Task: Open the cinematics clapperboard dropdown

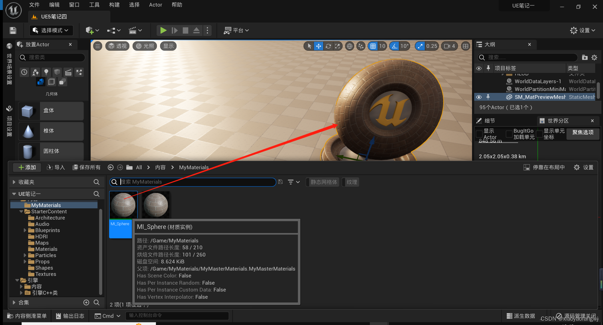Action: [135, 30]
